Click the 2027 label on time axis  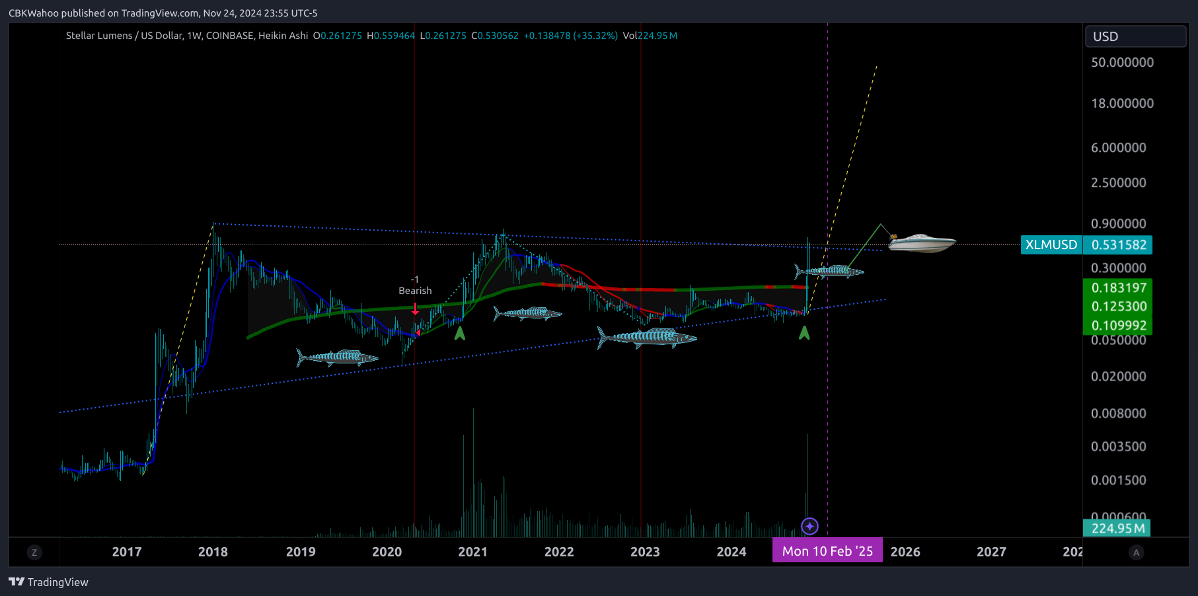(x=991, y=552)
